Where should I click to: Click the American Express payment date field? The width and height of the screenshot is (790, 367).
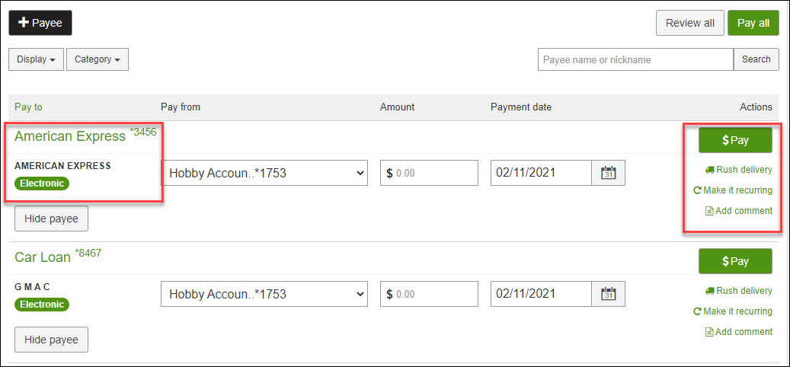tap(541, 173)
